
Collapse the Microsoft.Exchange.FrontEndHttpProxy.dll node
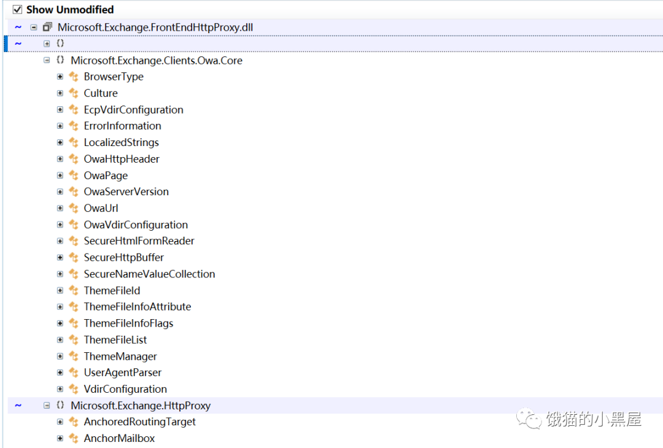tap(33, 28)
